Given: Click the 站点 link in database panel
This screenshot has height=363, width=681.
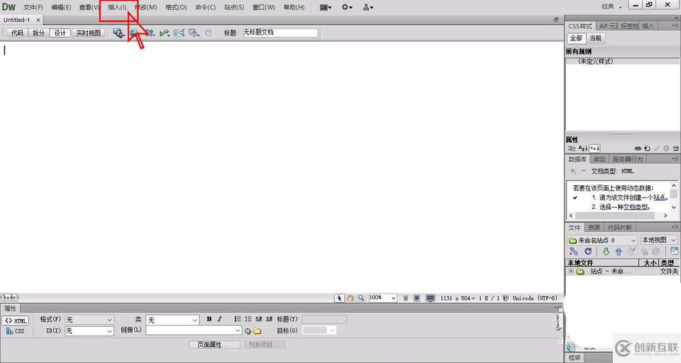Looking at the screenshot, I should [x=659, y=198].
